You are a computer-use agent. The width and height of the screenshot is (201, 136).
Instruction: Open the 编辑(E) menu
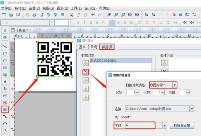(x=21, y=8)
